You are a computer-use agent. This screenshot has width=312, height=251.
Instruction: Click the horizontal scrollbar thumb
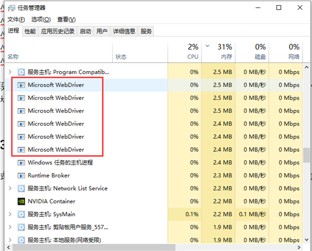click(x=94, y=247)
